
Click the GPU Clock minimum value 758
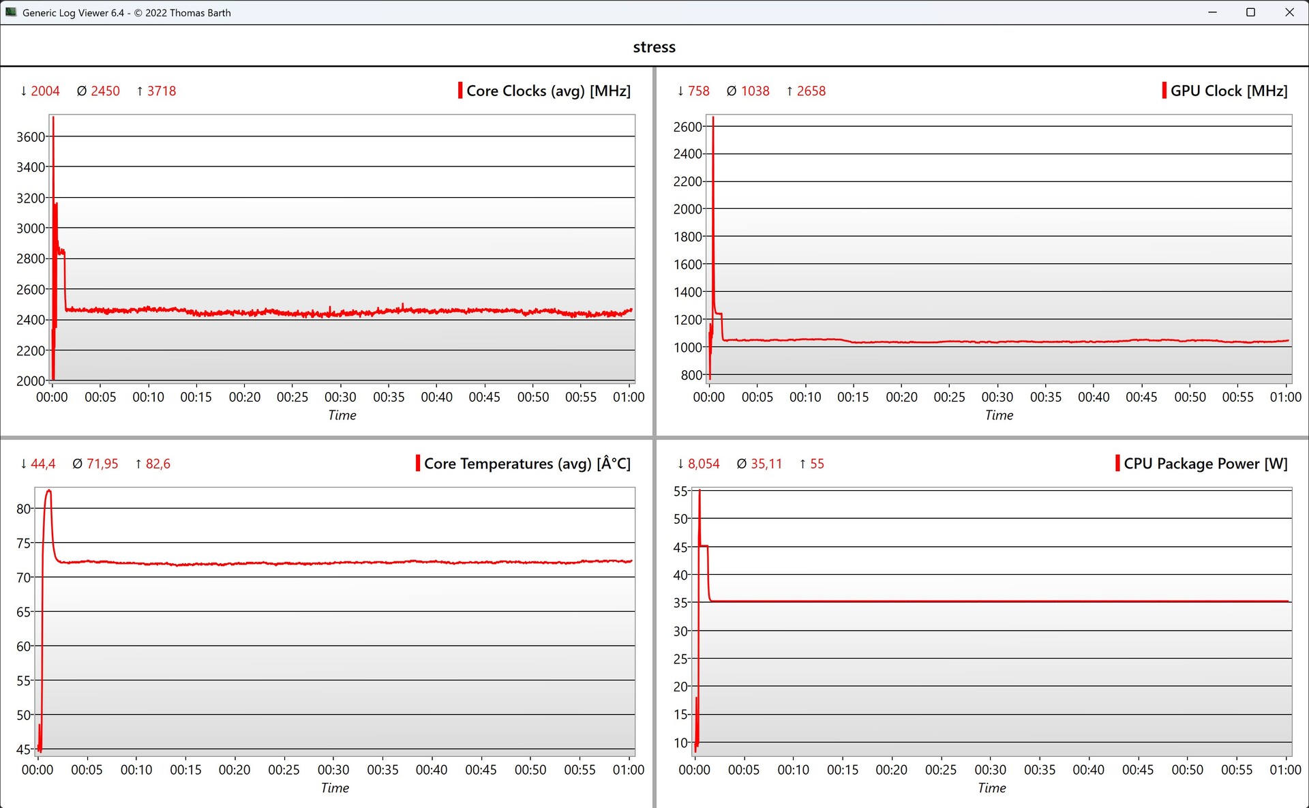click(x=698, y=91)
